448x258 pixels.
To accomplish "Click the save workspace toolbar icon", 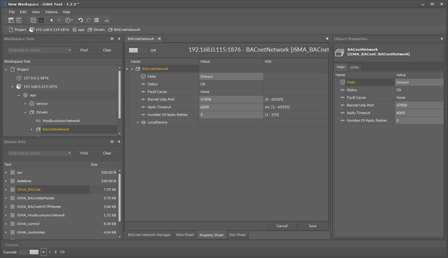I will [x=19, y=20].
